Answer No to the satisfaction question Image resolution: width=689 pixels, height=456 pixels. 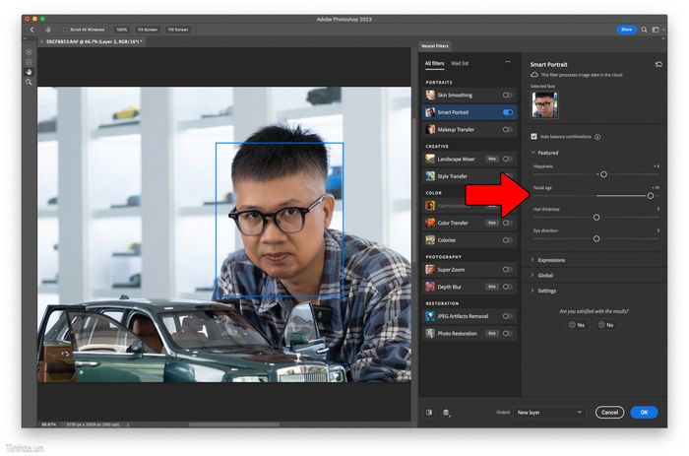tap(605, 325)
